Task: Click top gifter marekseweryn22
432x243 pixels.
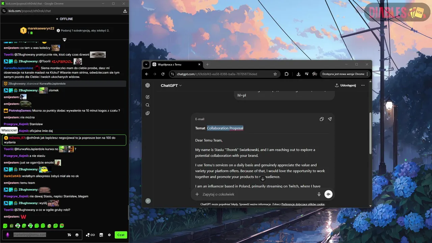Action: [41, 29]
